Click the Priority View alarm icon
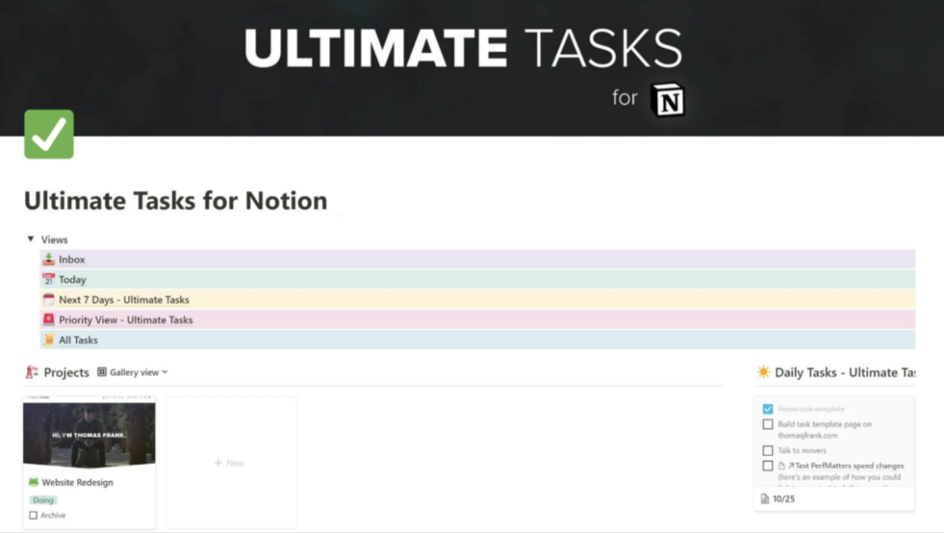This screenshot has width=944, height=533. point(48,320)
